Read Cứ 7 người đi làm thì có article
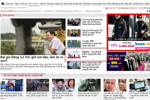The height and width of the screenshot is (100, 150). [x=140, y=96]
